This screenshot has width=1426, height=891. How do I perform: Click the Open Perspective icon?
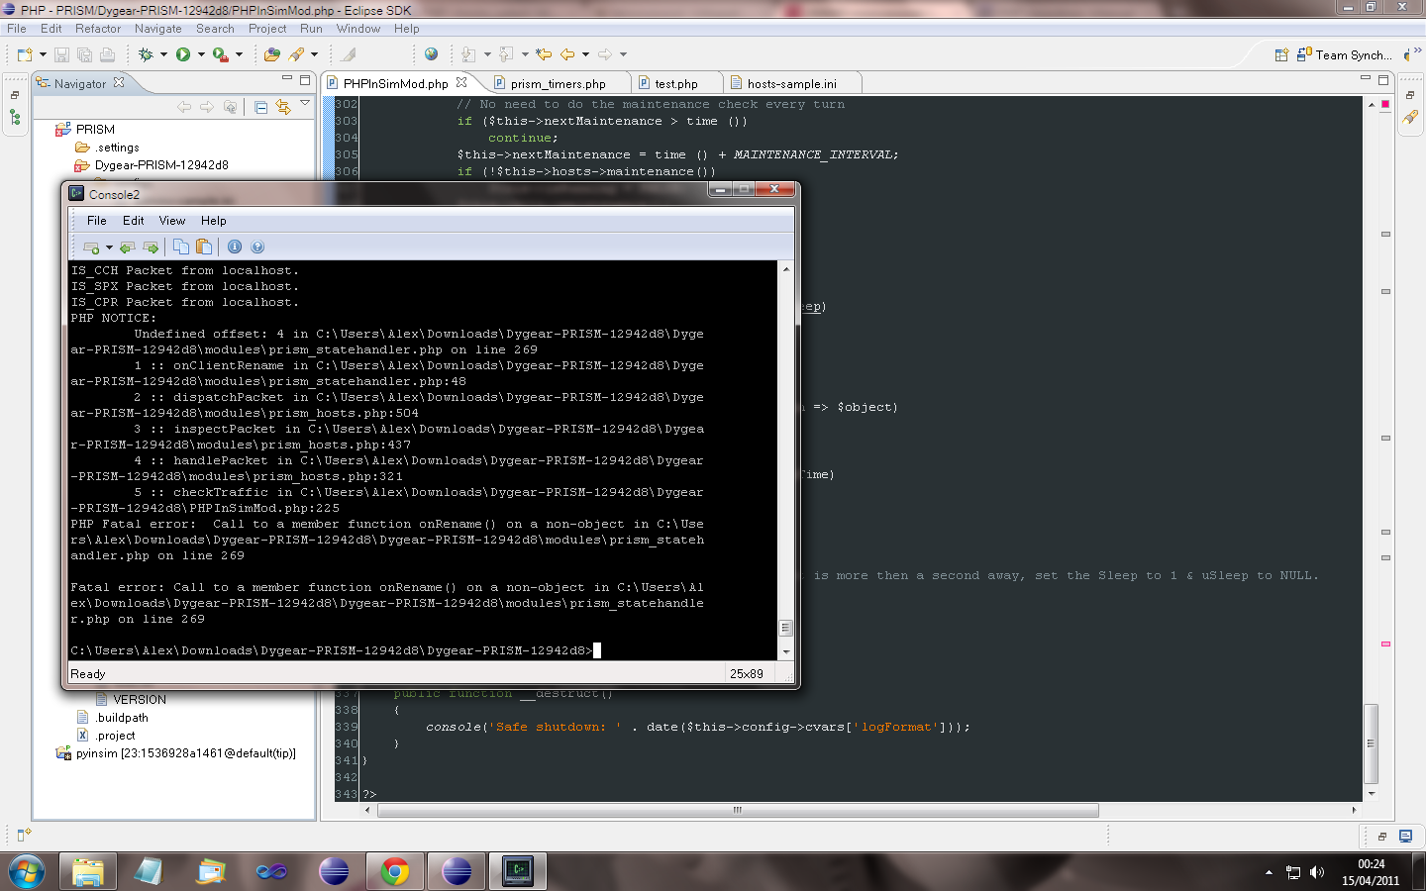[1281, 54]
